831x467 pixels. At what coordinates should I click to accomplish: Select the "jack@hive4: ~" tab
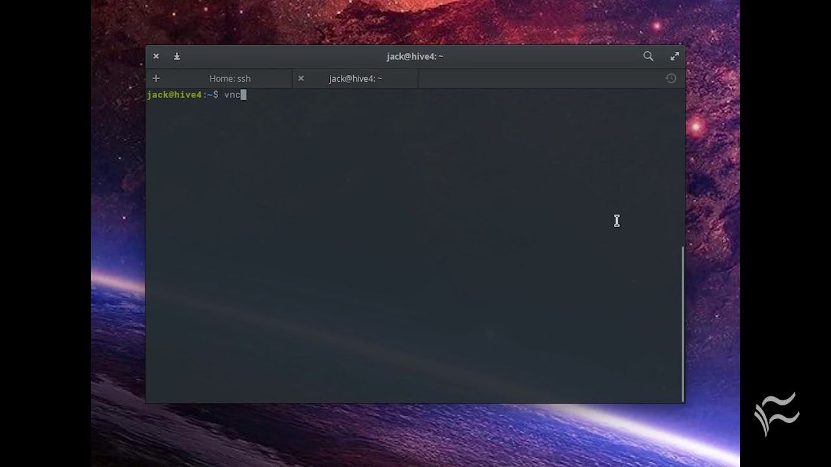tap(355, 78)
